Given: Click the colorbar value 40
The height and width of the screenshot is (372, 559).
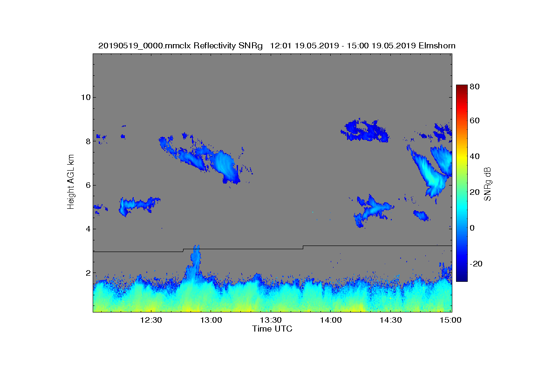Looking at the screenshot, I should (475, 157).
